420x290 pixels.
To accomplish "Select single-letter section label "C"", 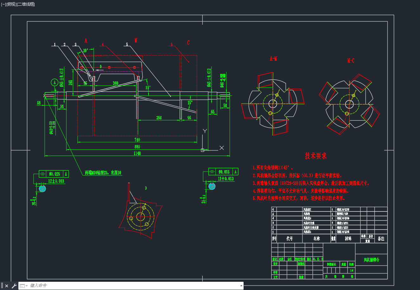I will (188, 42).
